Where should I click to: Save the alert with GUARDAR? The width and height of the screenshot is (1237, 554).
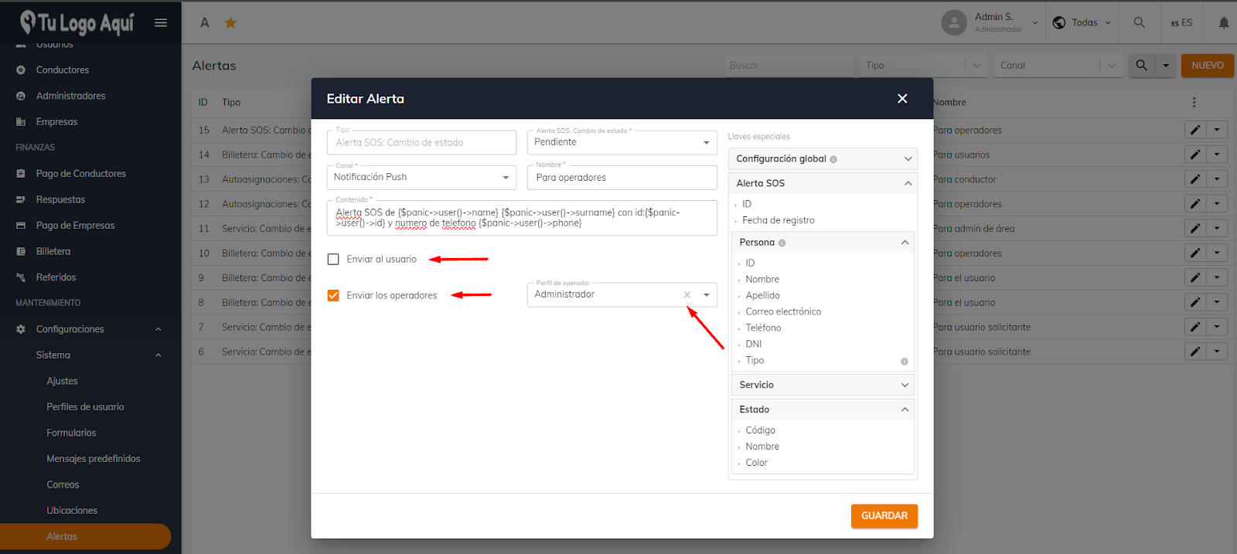[x=884, y=516]
